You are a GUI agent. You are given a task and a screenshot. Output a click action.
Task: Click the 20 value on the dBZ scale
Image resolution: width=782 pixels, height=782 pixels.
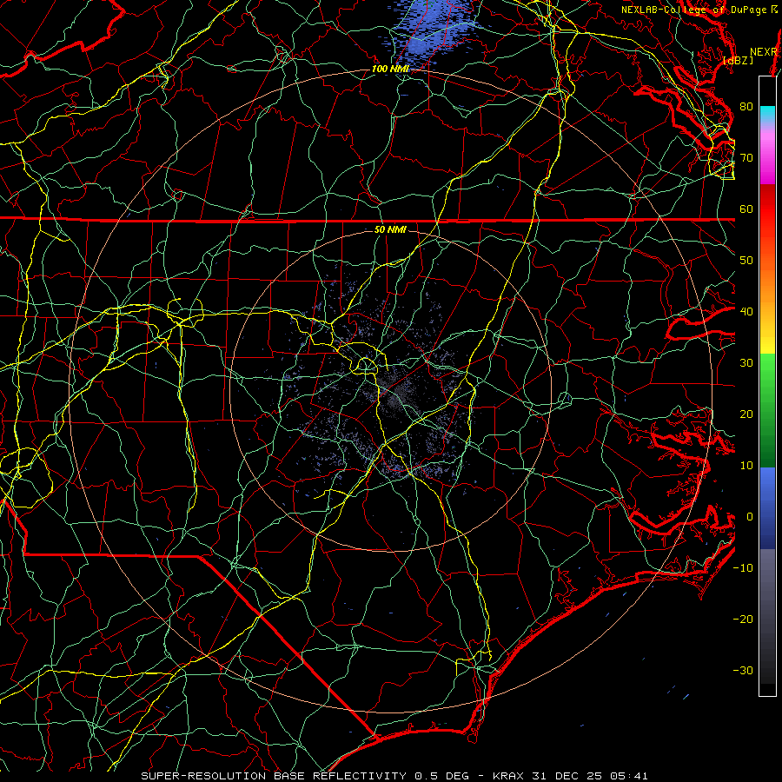tap(746, 414)
